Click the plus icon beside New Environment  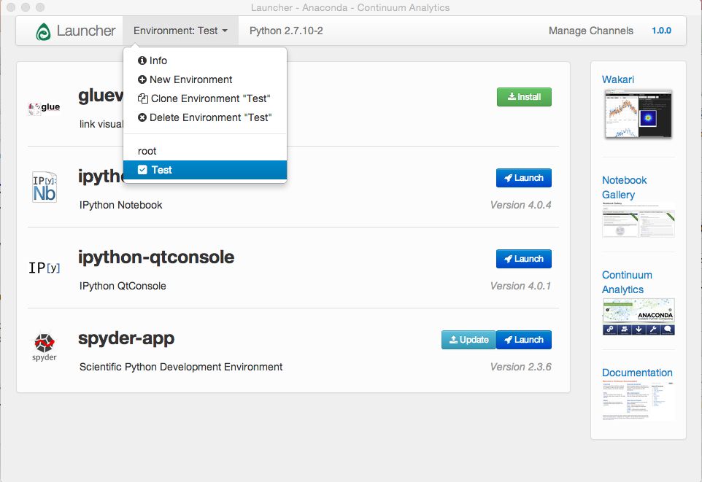click(x=142, y=79)
